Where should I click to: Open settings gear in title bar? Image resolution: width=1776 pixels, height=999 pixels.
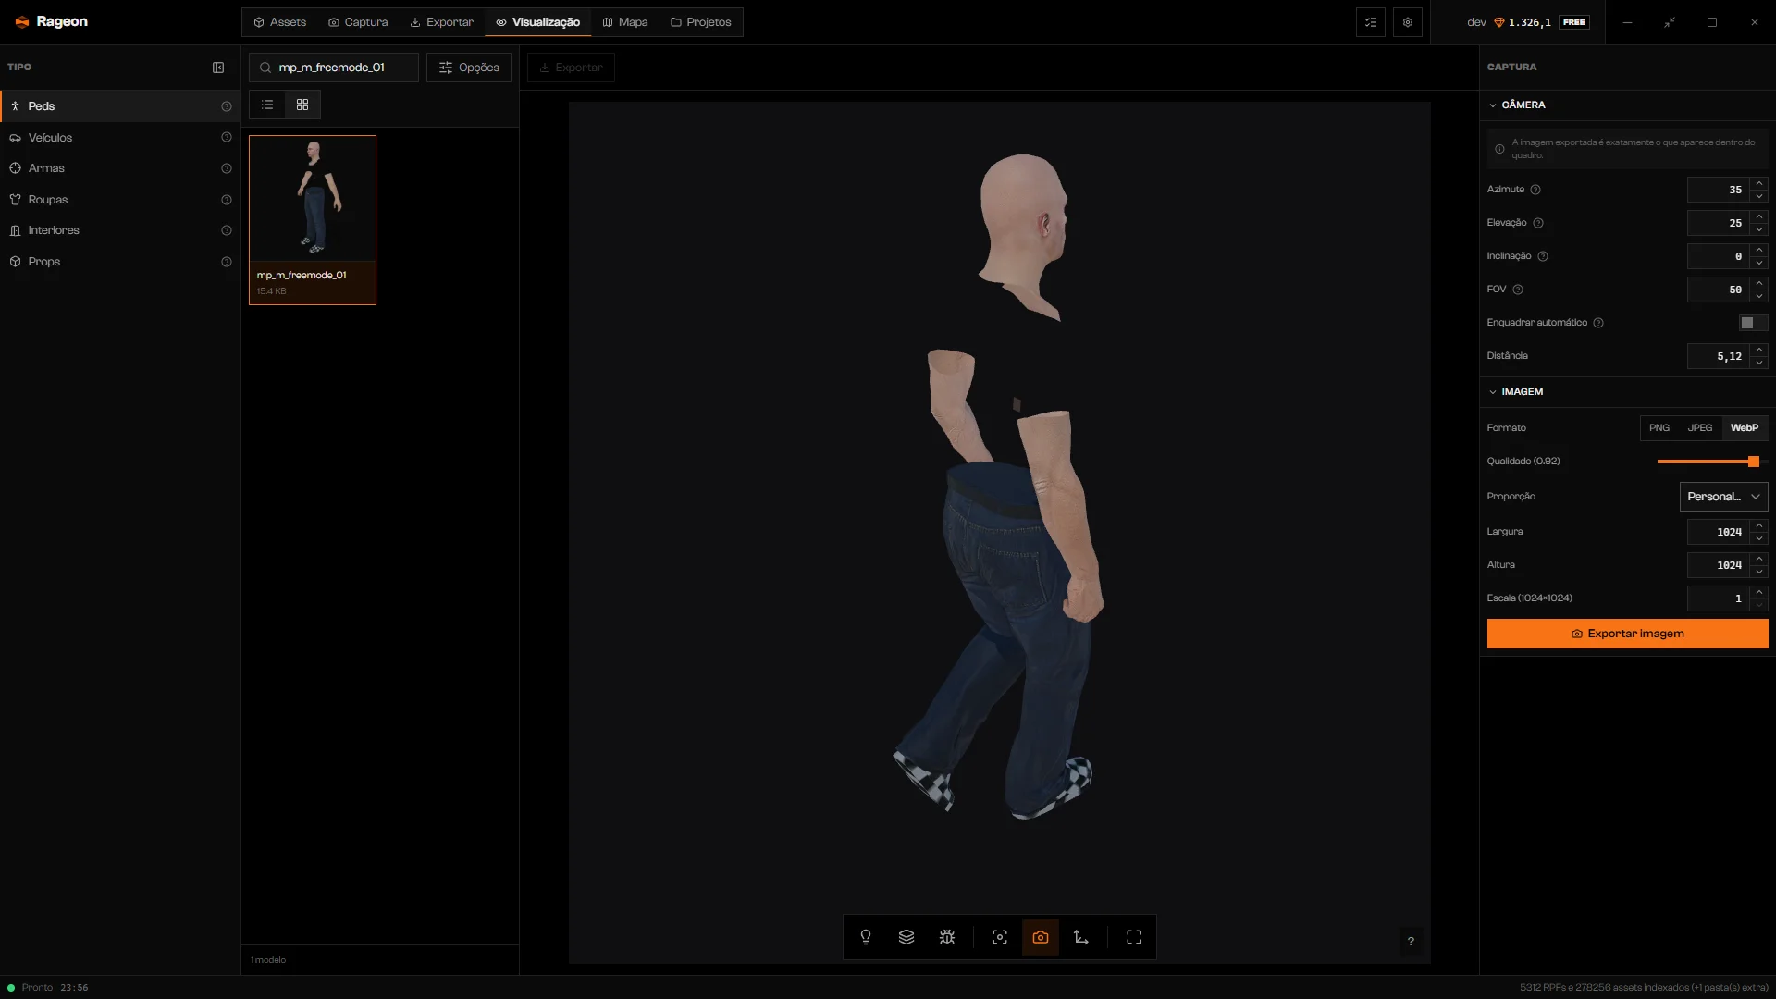coord(1408,22)
